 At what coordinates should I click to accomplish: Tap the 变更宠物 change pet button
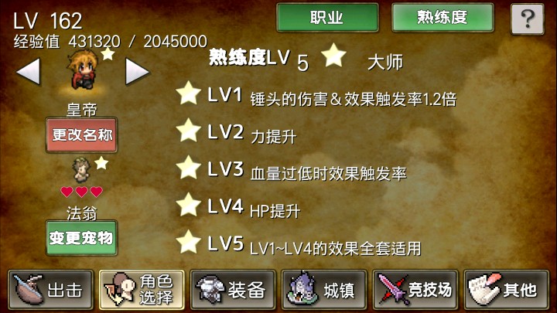(x=81, y=238)
